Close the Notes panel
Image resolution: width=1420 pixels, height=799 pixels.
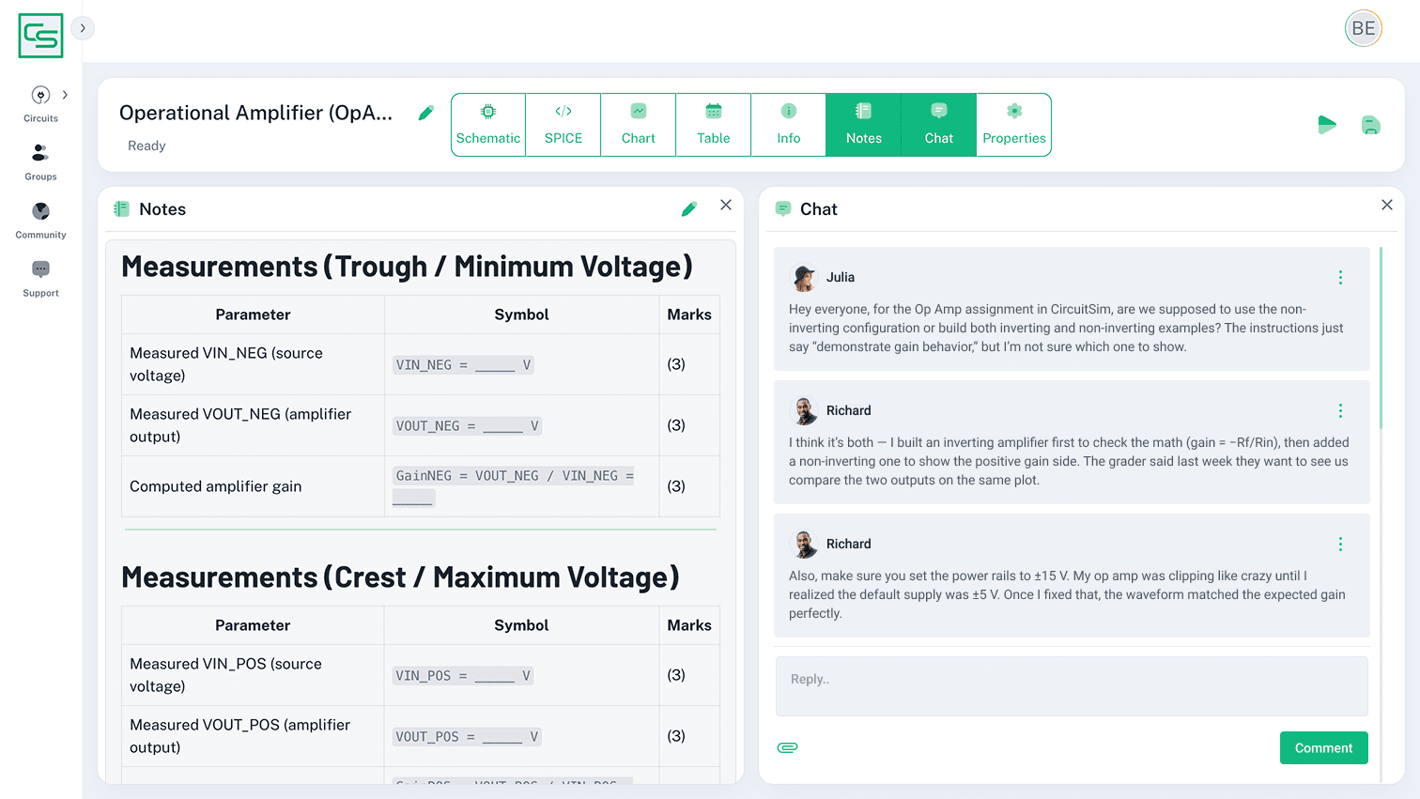[726, 205]
